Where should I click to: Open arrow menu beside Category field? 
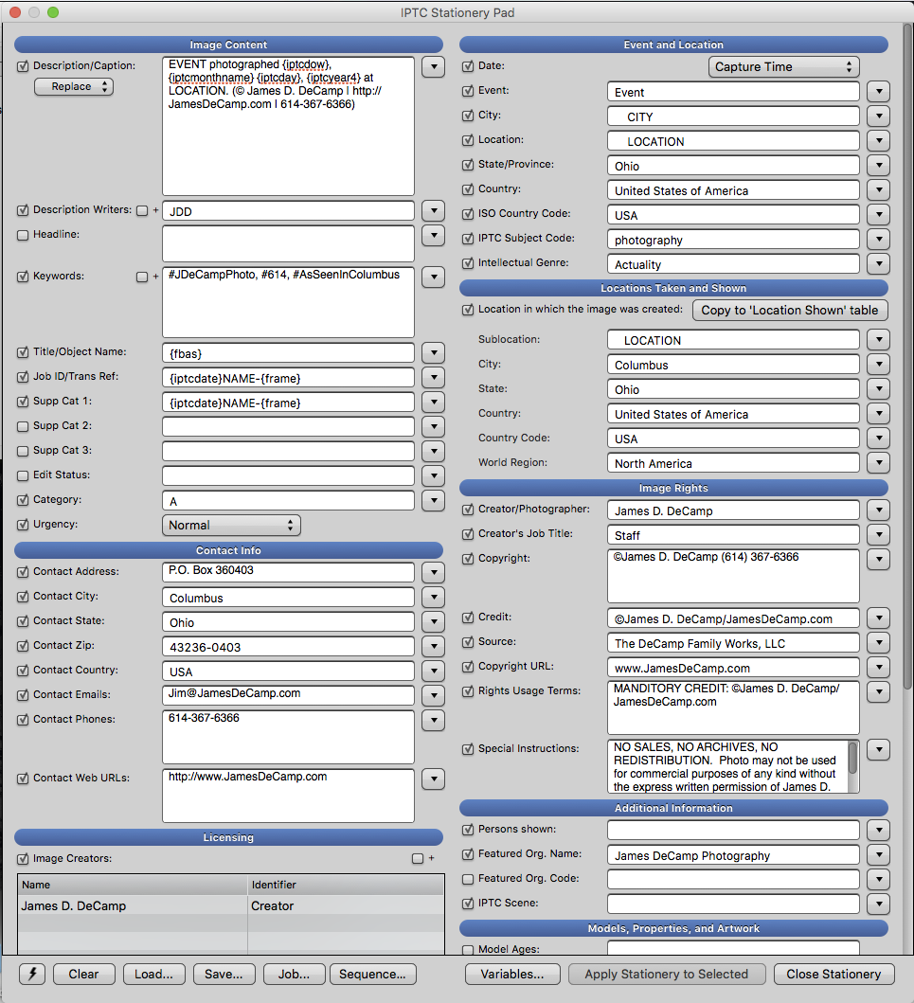pos(433,500)
